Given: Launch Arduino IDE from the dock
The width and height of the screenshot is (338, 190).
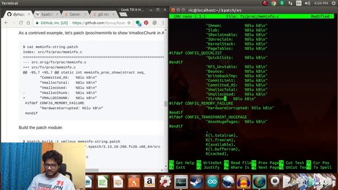Looking at the screenshot, I should tap(212, 182).
